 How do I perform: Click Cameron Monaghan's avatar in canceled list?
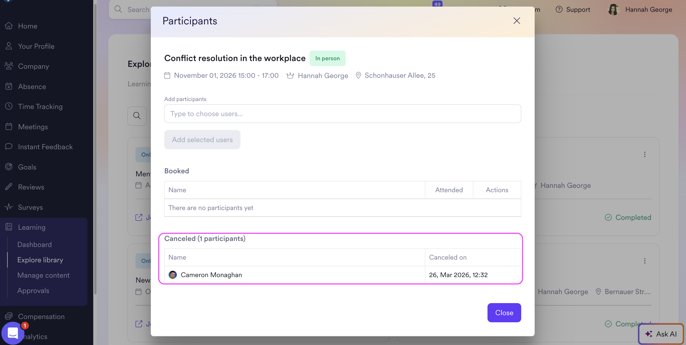coord(172,275)
